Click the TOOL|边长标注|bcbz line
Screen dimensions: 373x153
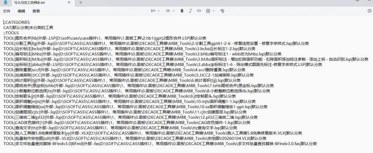click(x=130, y=49)
